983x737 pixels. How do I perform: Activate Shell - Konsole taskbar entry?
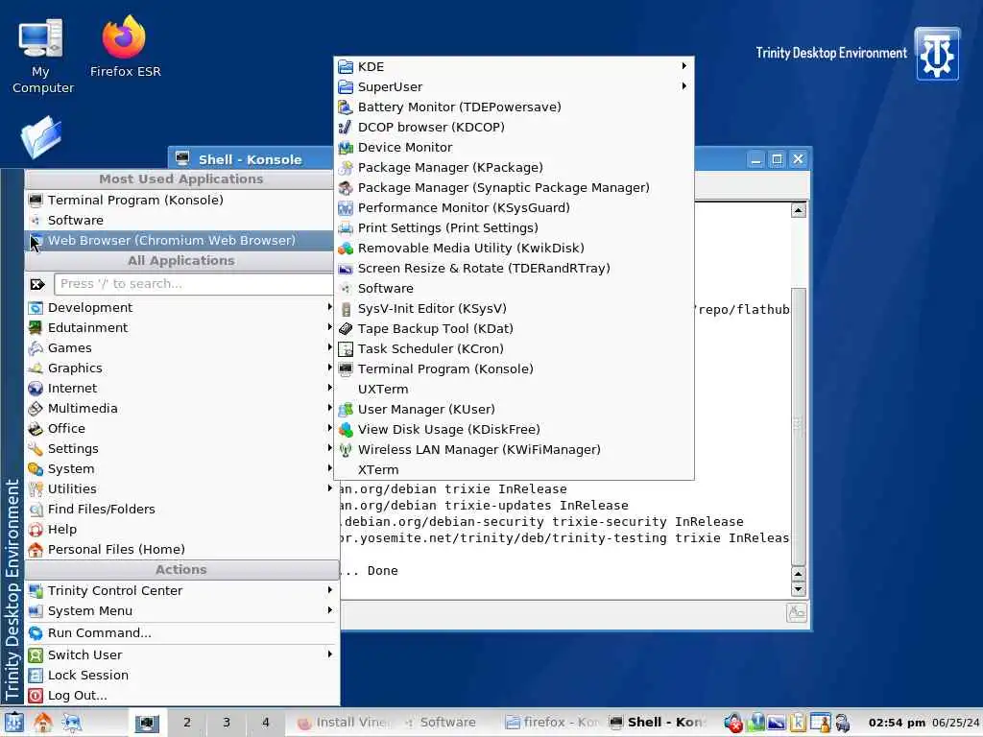point(657,723)
